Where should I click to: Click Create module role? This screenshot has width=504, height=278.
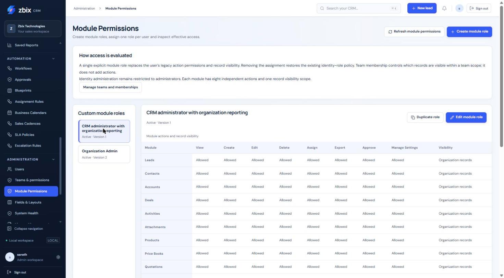point(469,31)
